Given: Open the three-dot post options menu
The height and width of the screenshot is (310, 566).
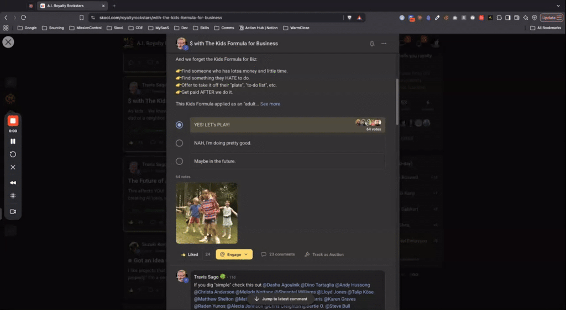Looking at the screenshot, I should point(384,44).
